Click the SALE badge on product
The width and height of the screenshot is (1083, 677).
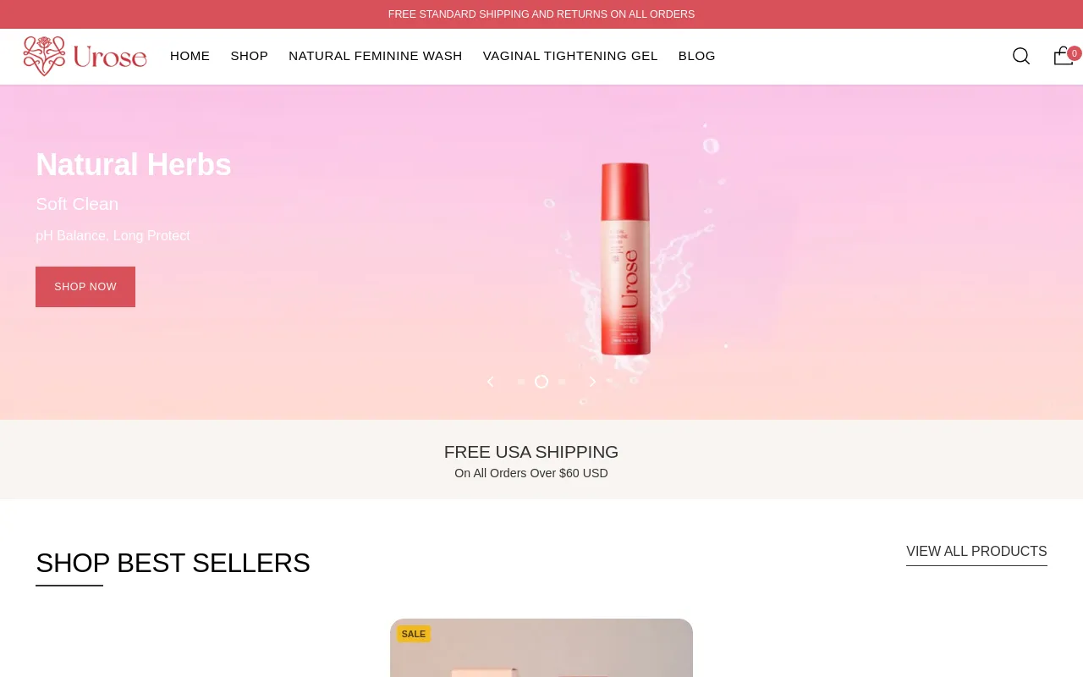[x=414, y=634]
